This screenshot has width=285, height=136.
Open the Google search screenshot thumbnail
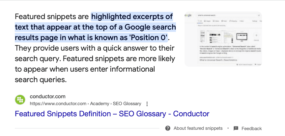223,39
